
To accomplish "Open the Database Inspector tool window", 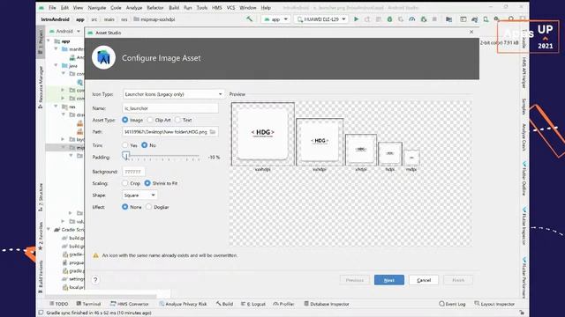I will tap(327, 304).
